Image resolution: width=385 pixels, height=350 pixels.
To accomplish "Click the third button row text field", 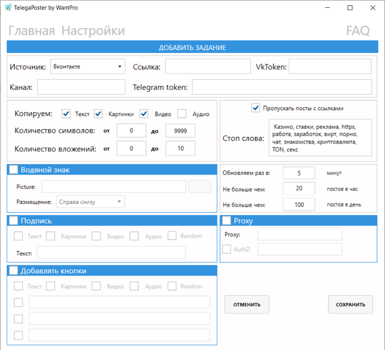I will pyautogui.click(x=120, y=335).
